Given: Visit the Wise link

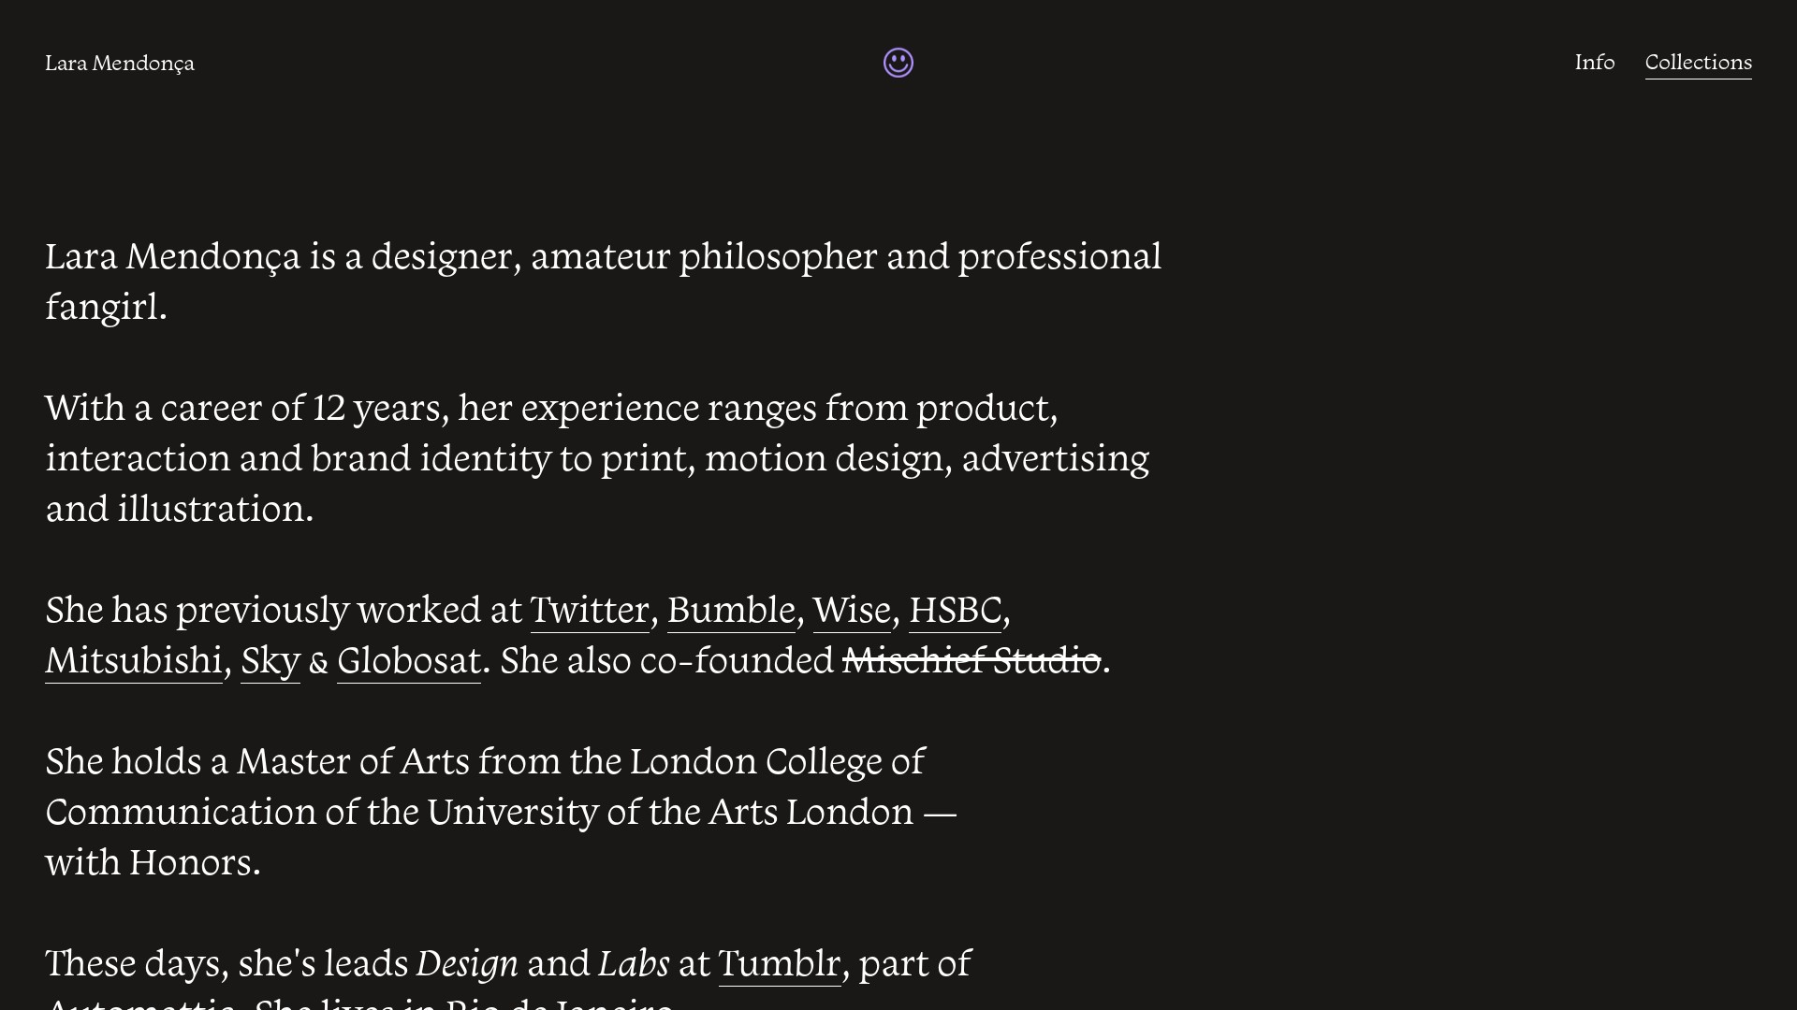Looking at the screenshot, I should click(852, 611).
